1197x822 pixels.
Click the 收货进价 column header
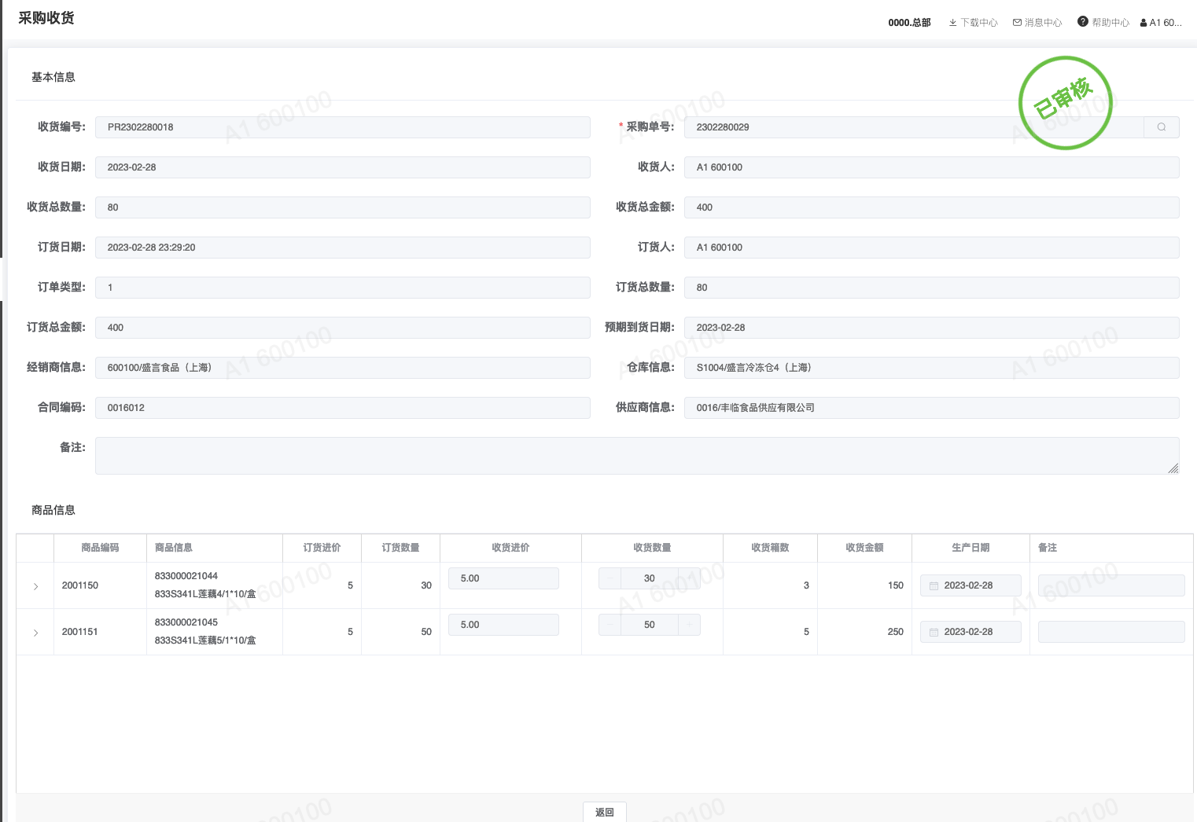coord(510,548)
